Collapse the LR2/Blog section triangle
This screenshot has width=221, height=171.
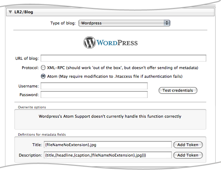10,12
